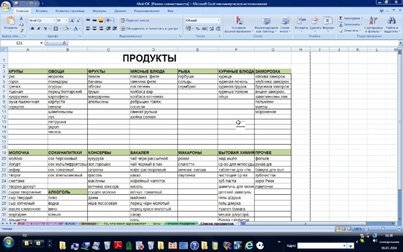Expand the Fill (Заполнить) dropdown
403x252 pixels.
click(x=362, y=25)
